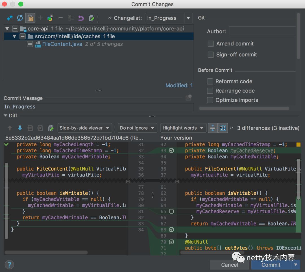
Task: Open commit message history icon
Action: tap(188, 98)
